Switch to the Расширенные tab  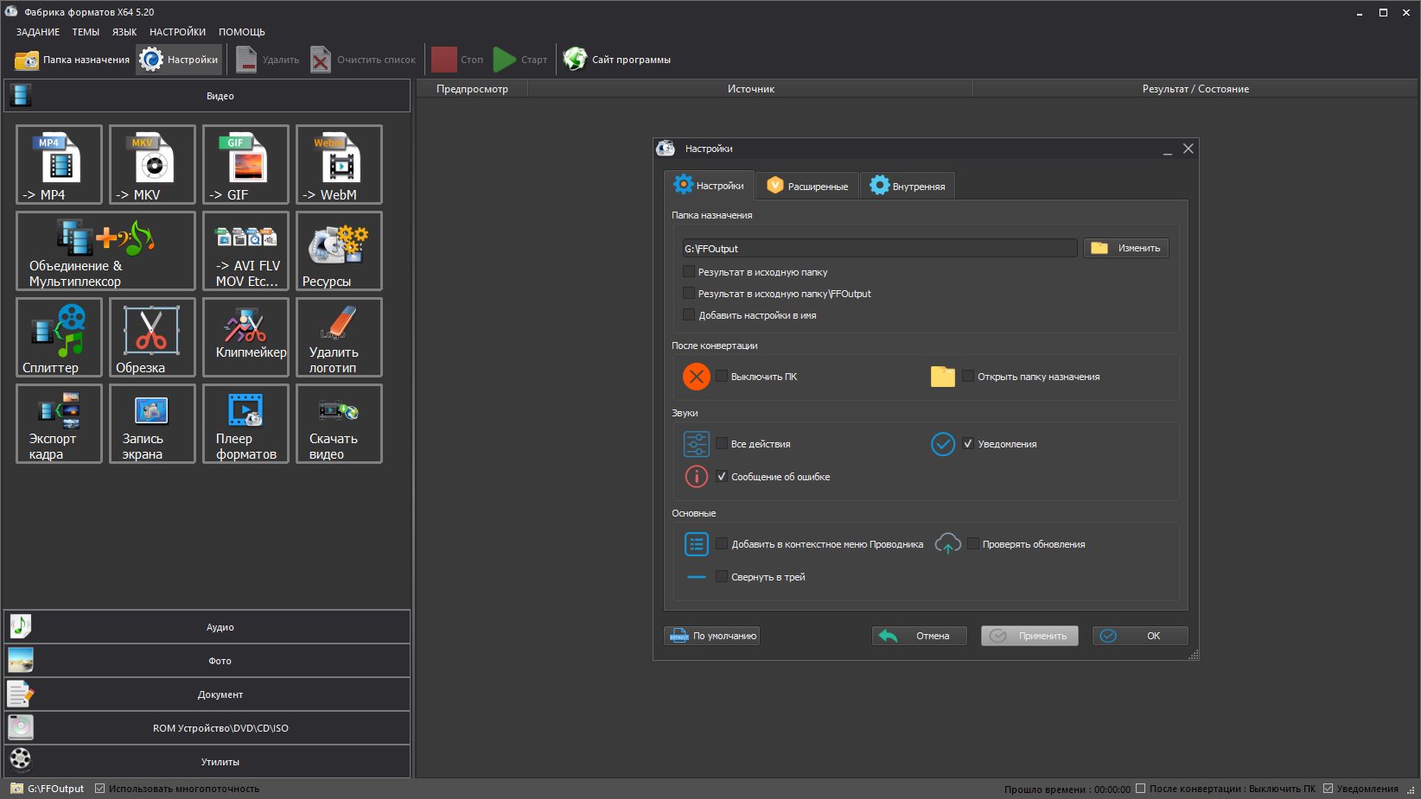(807, 186)
